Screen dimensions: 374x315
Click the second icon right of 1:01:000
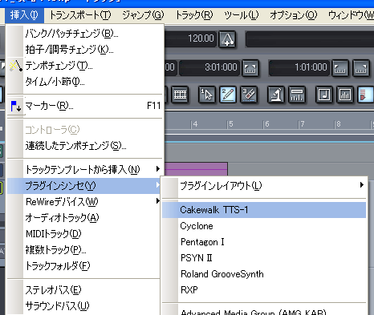[x=361, y=68]
